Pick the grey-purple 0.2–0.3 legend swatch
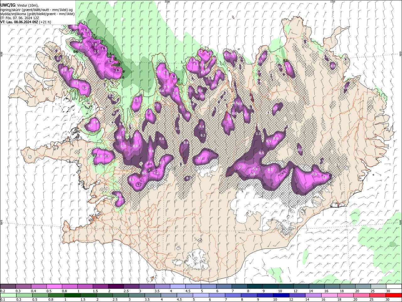This screenshot has width=402, height=302. [8, 287]
